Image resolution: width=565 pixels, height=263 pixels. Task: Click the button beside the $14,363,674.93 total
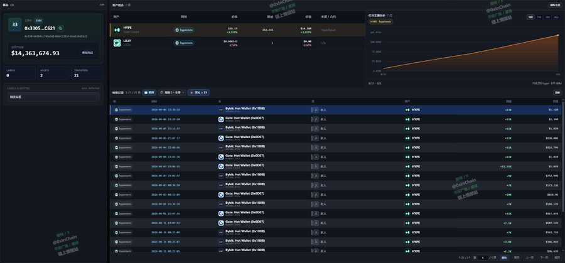(87, 53)
